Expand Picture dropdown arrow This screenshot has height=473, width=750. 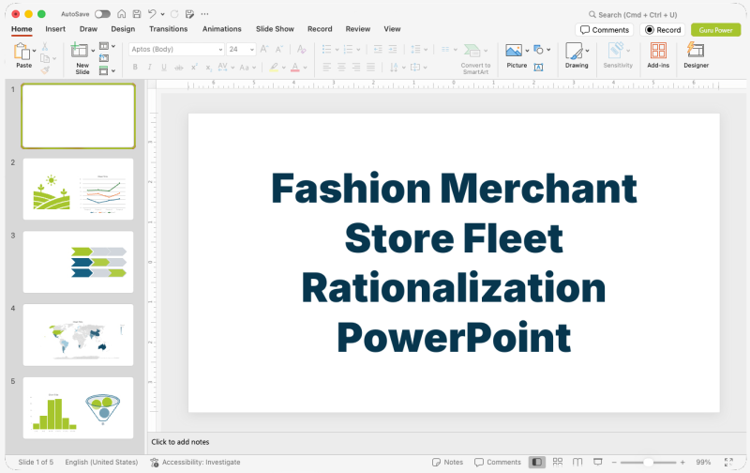tap(527, 51)
